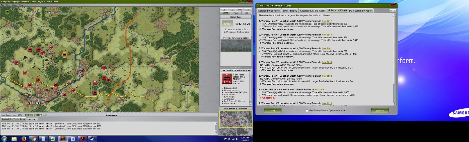Open the Help menu
This screenshot has width=469, height=142.
pyautogui.click(x=22, y=5)
